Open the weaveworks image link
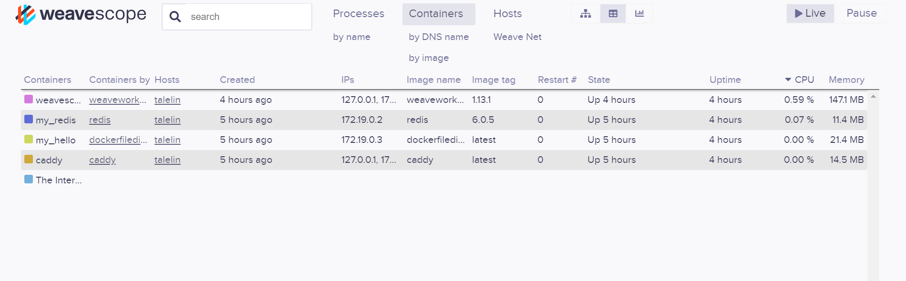The height and width of the screenshot is (281, 906). (x=118, y=100)
